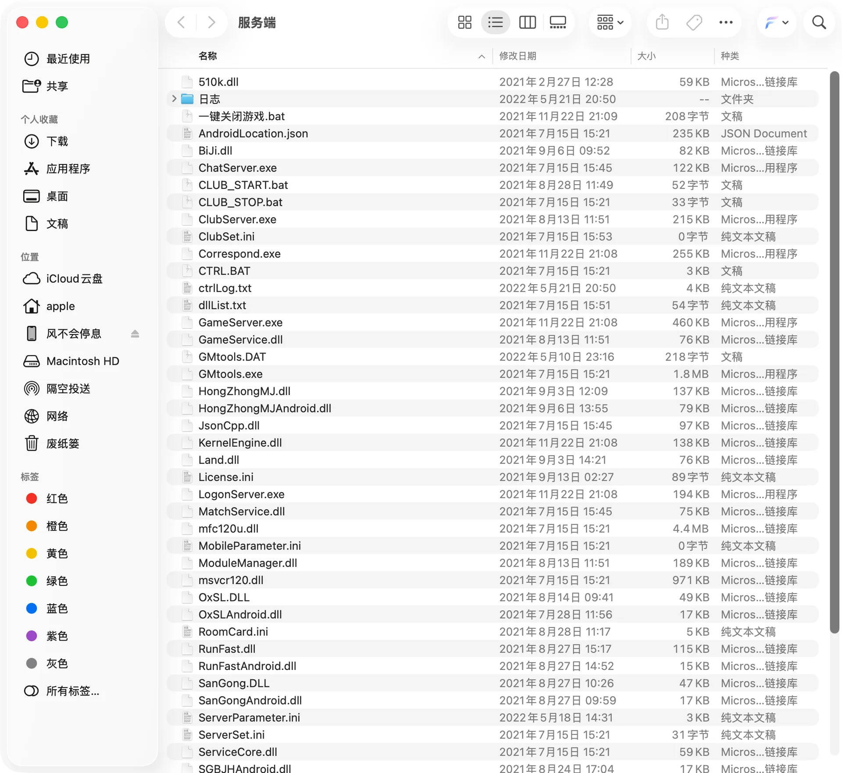Viewport: 842px width, 773px height.
Task: Select the green 绿色 tag
Action: coord(47,581)
